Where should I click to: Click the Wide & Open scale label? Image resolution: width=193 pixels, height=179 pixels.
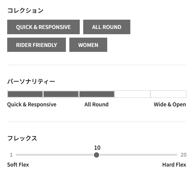point(170,105)
